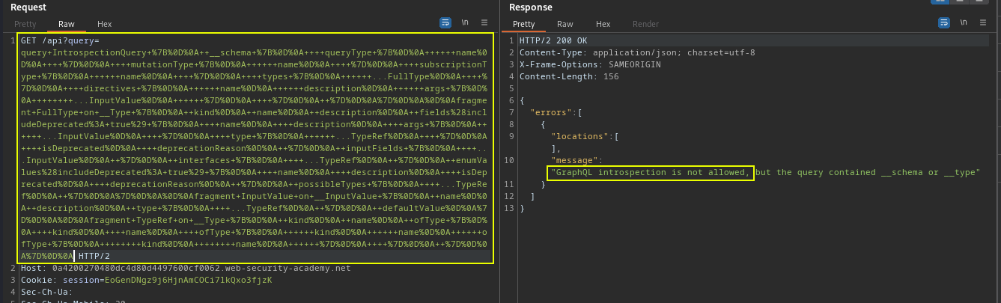The width and height of the screenshot is (1001, 303).
Task: Click the "message" key in response JSON
Action: tap(573, 160)
